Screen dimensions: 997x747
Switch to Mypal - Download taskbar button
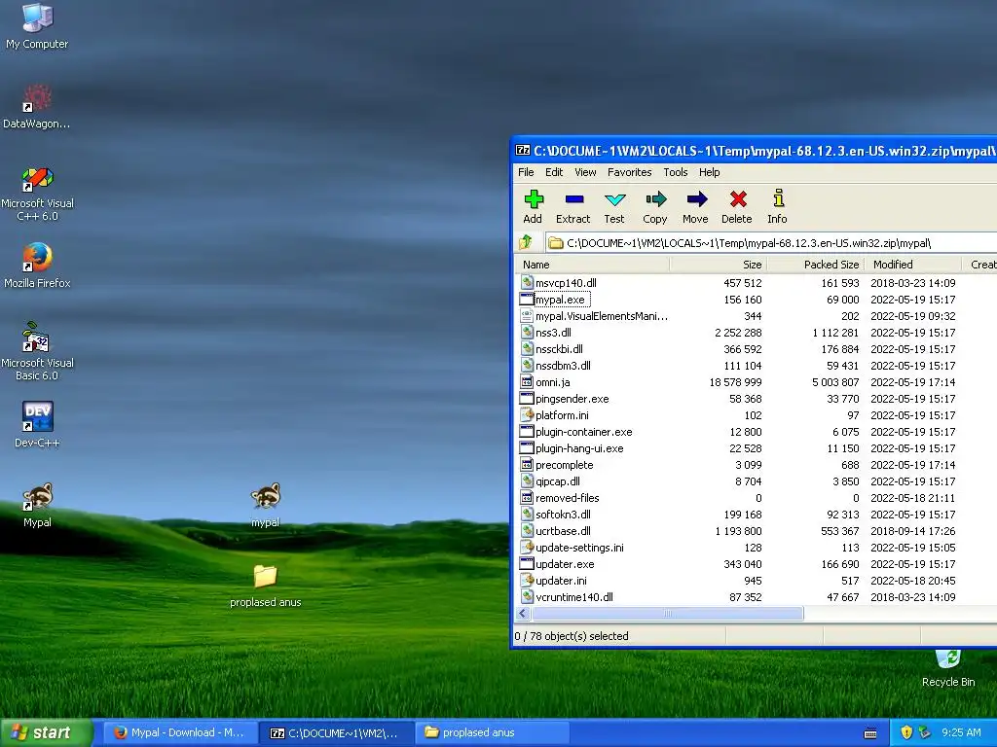tap(180, 732)
